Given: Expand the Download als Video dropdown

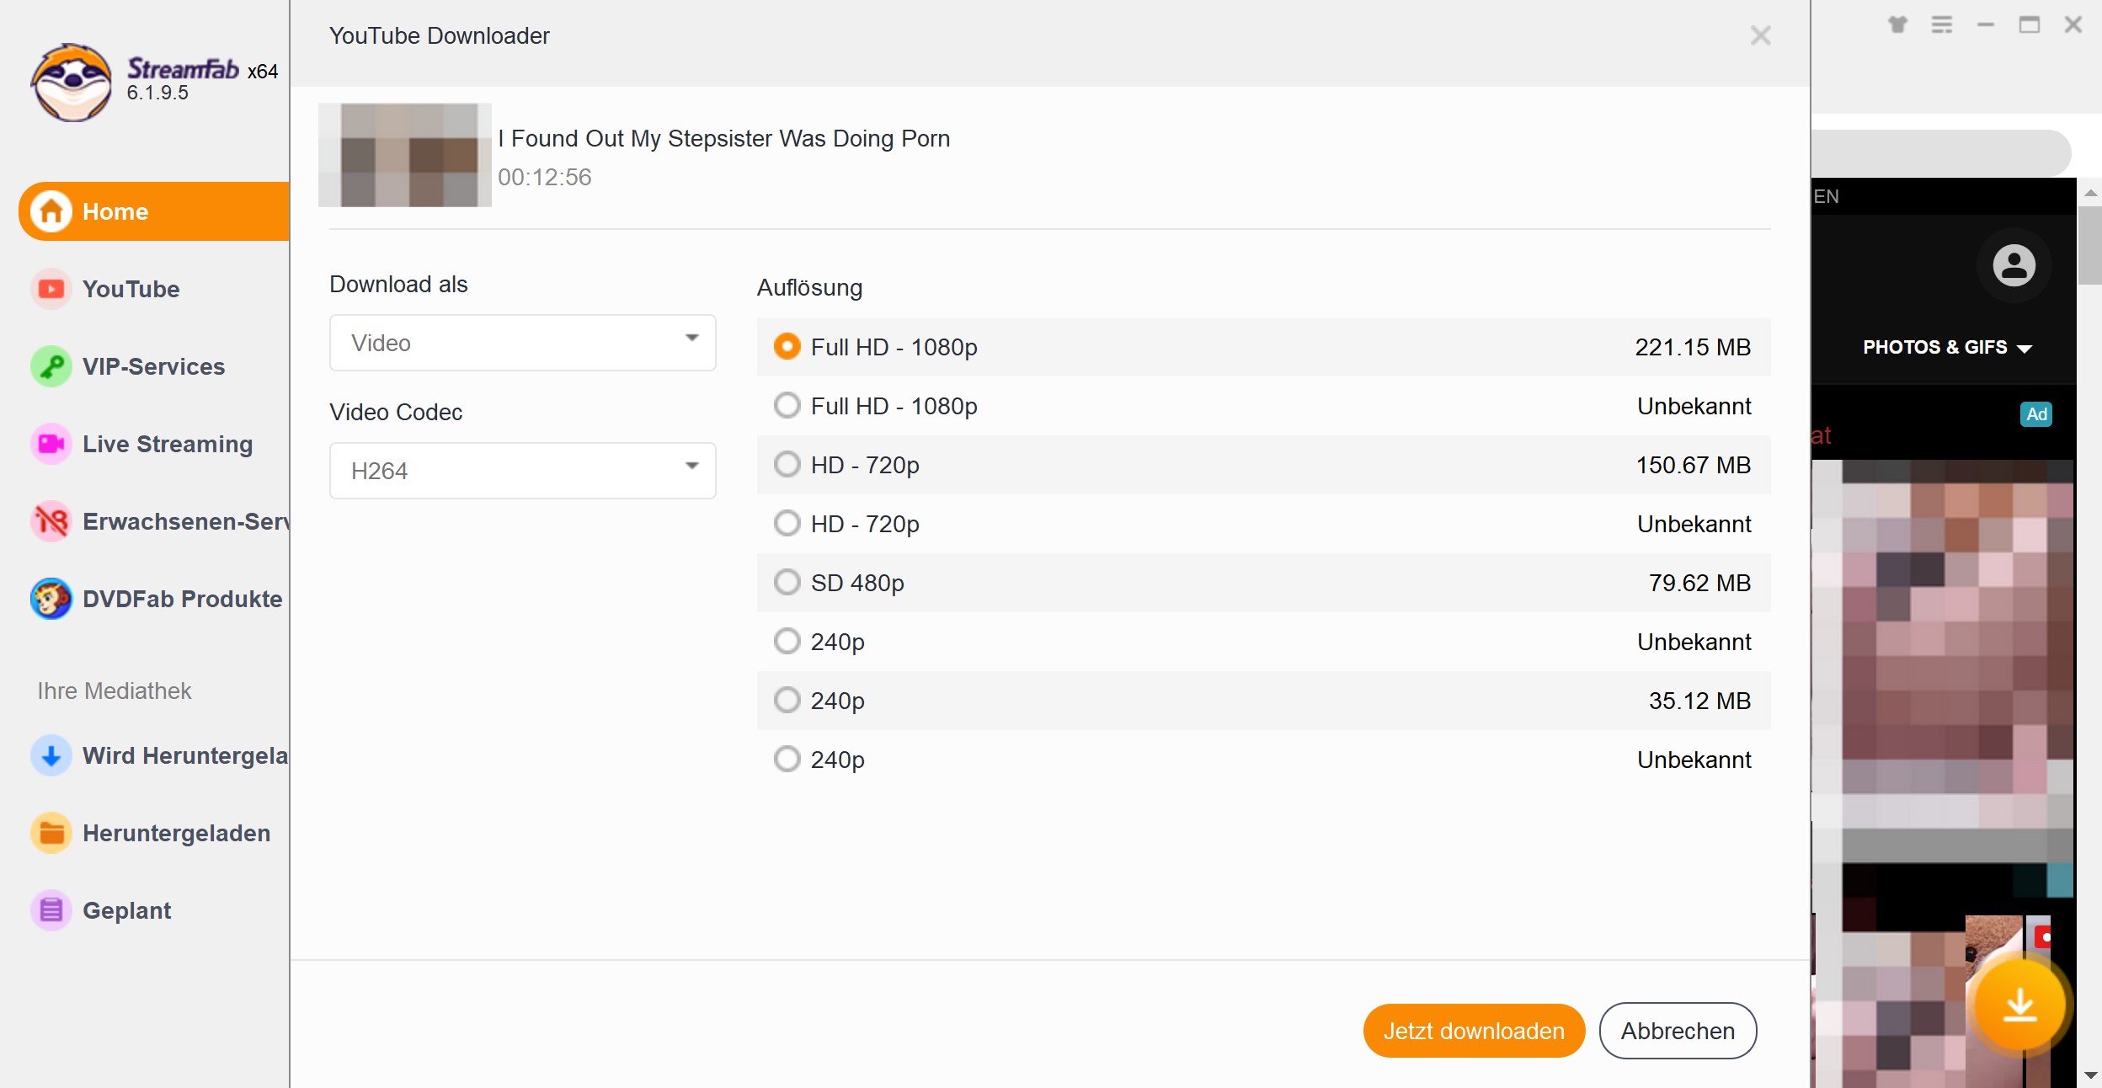Looking at the screenshot, I should [x=522, y=343].
